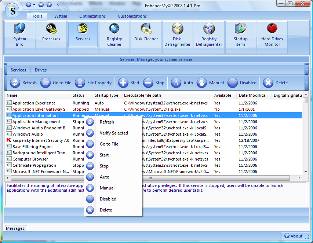Viewport: 313px width, 243px height.
Task: Switch to the Optimizations ribbon tab
Action: click(92, 16)
